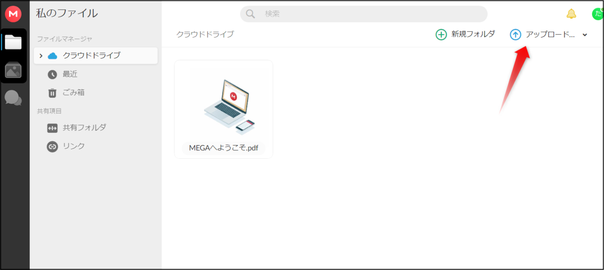Create a folder with 新規フォルダ
The image size is (604, 270).
pyautogui.click(x=465, y=34)
